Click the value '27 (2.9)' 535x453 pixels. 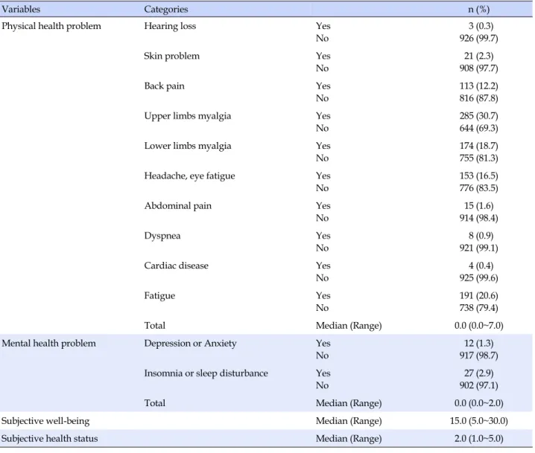pos(478,373)
